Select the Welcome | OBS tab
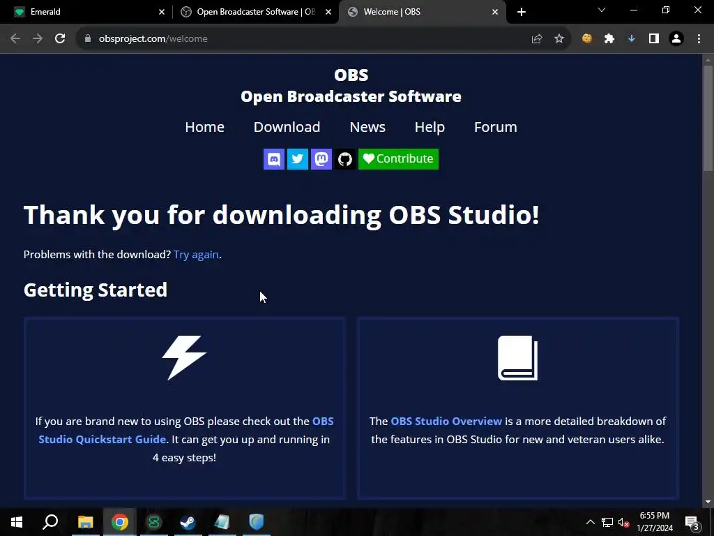The image size is (714, 536). 421,12
